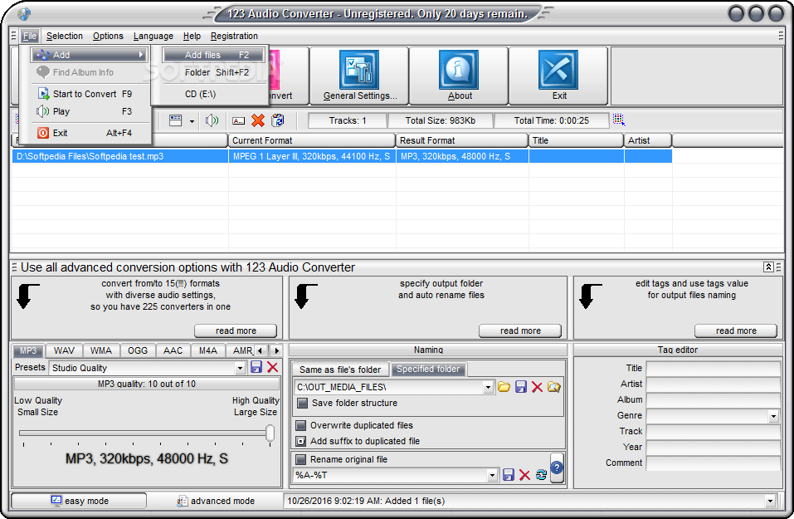The image size is (794, 519).
Task: Click the view mode list icon
Action: coord(176,120)
